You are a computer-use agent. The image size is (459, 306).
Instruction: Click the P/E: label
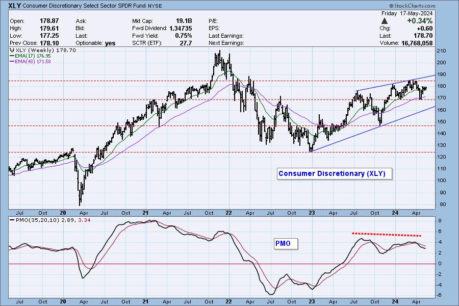(x=213, y=21)
